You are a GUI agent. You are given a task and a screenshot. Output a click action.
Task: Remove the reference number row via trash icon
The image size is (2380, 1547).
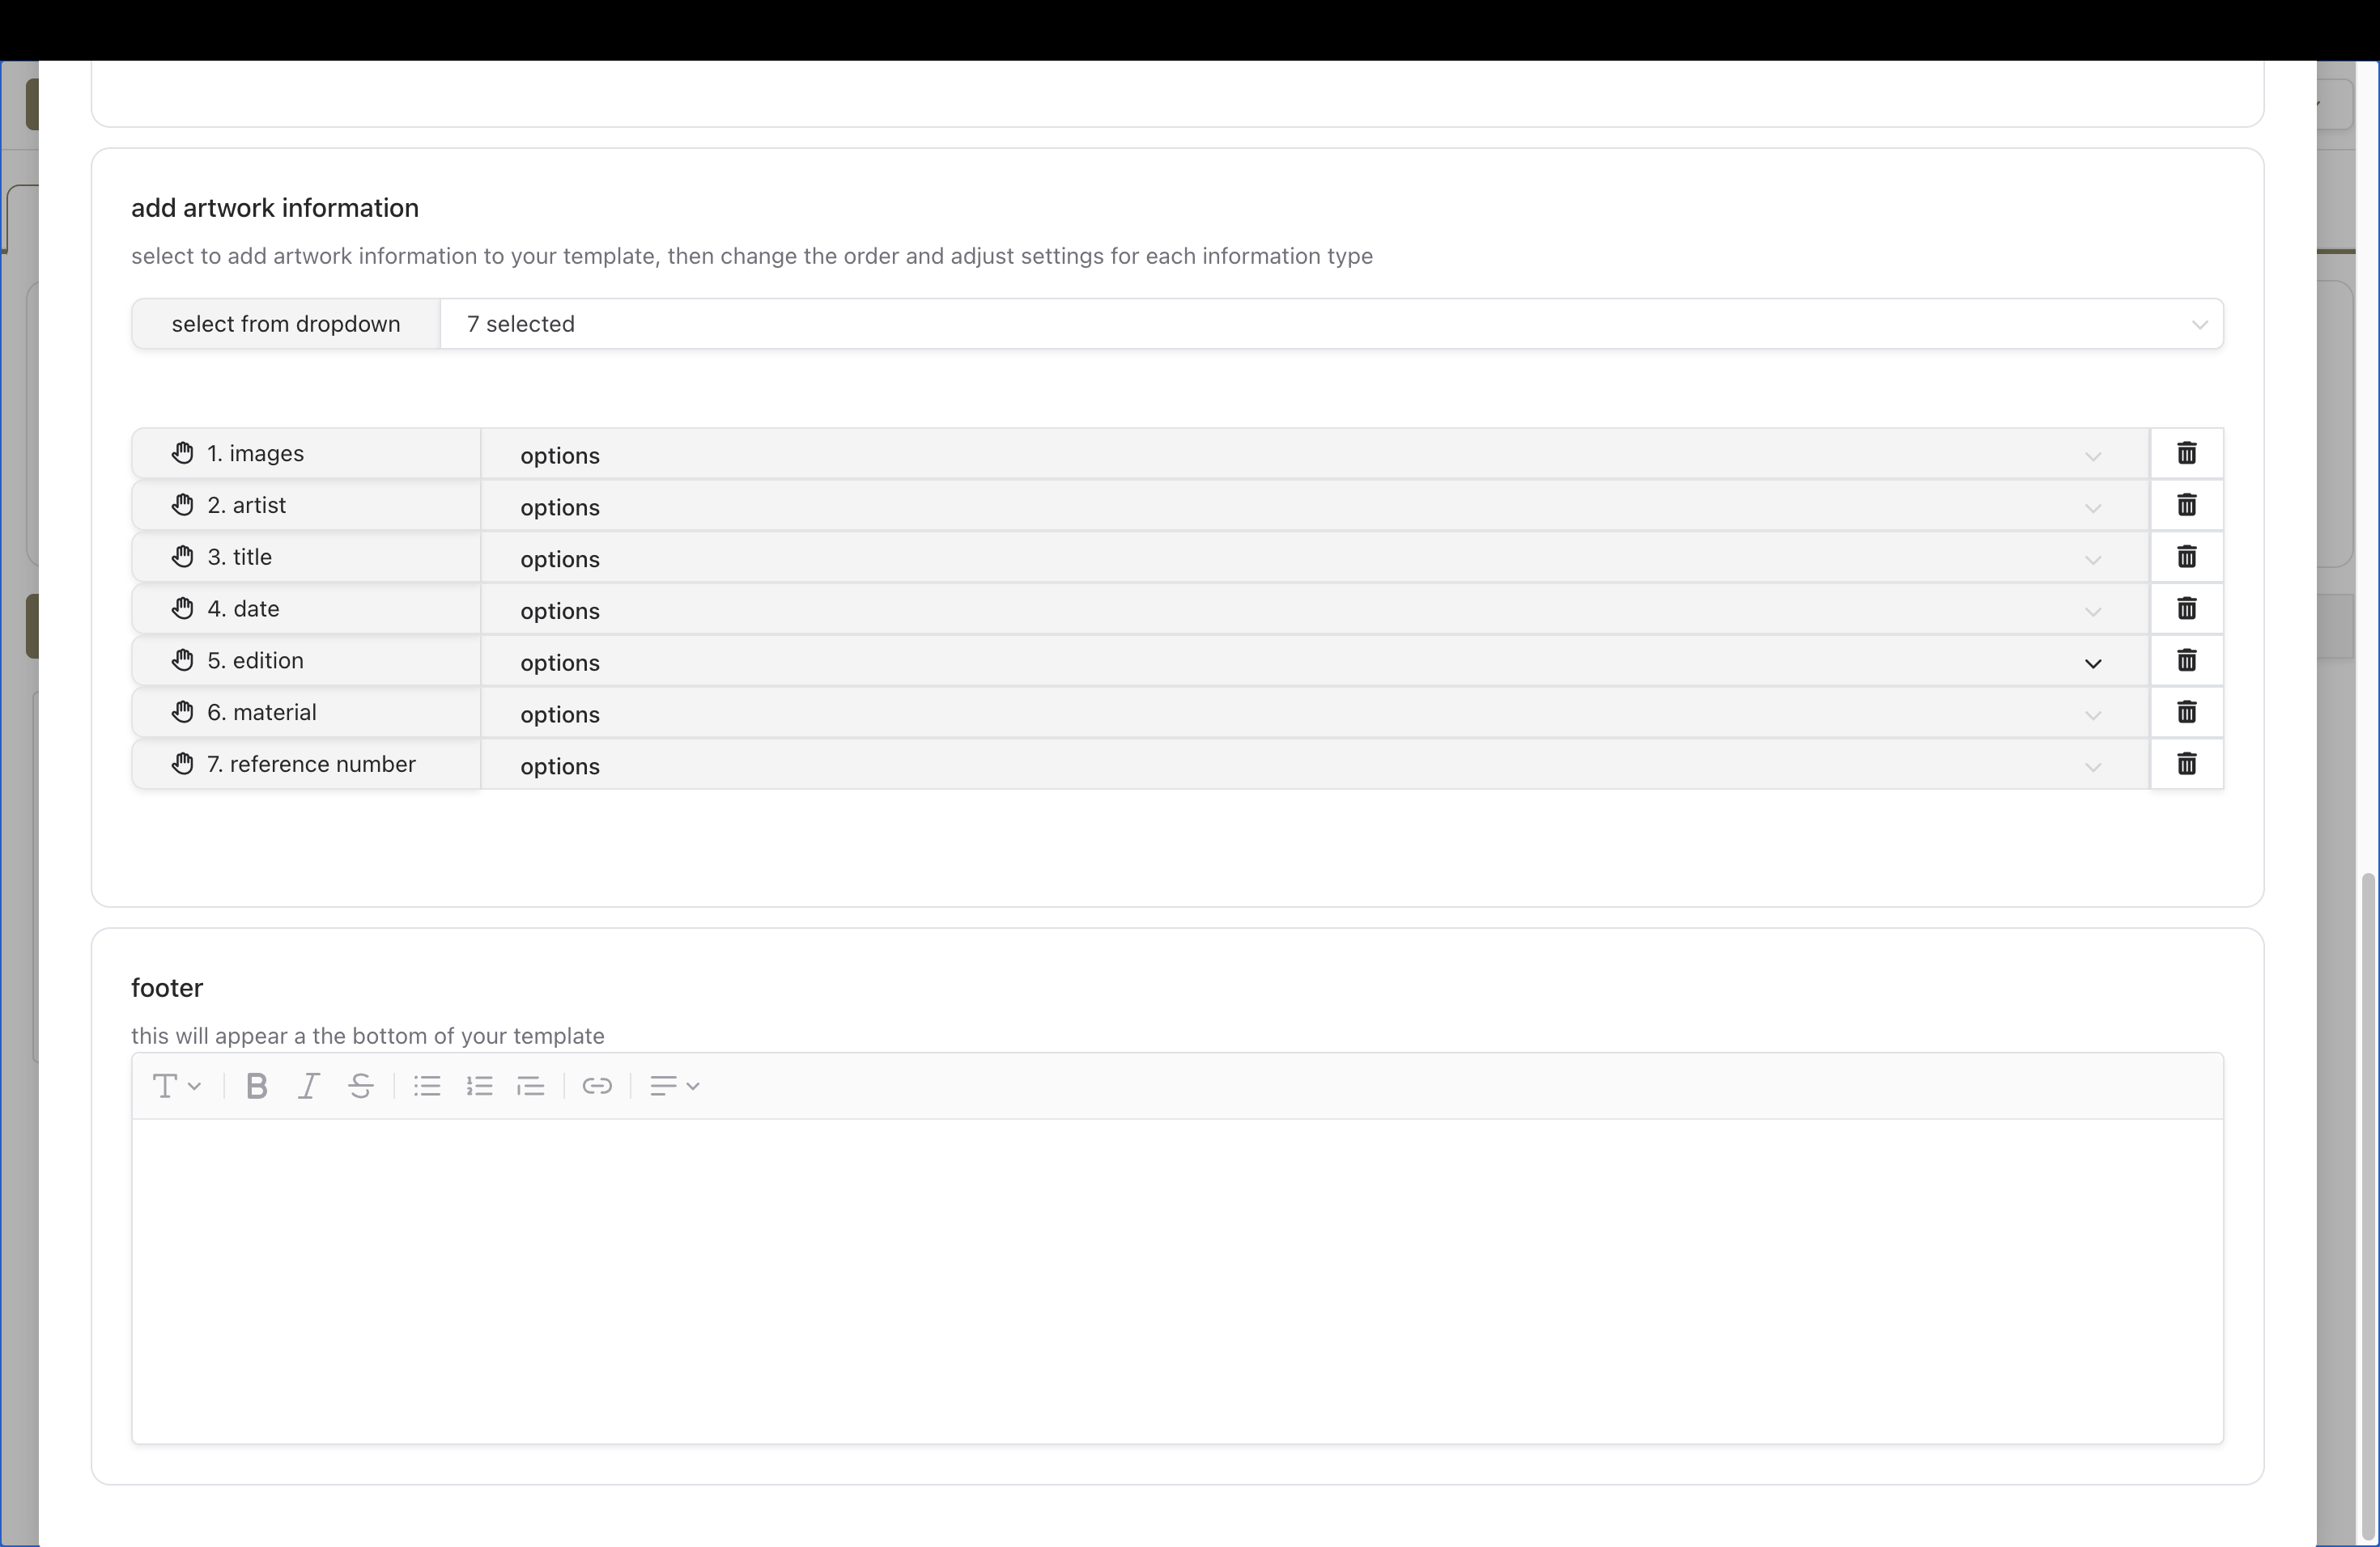2186,765
